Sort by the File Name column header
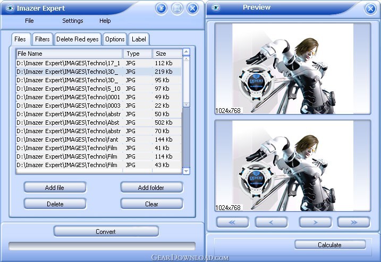The image size is (381, 262). [x=69, y=54]
